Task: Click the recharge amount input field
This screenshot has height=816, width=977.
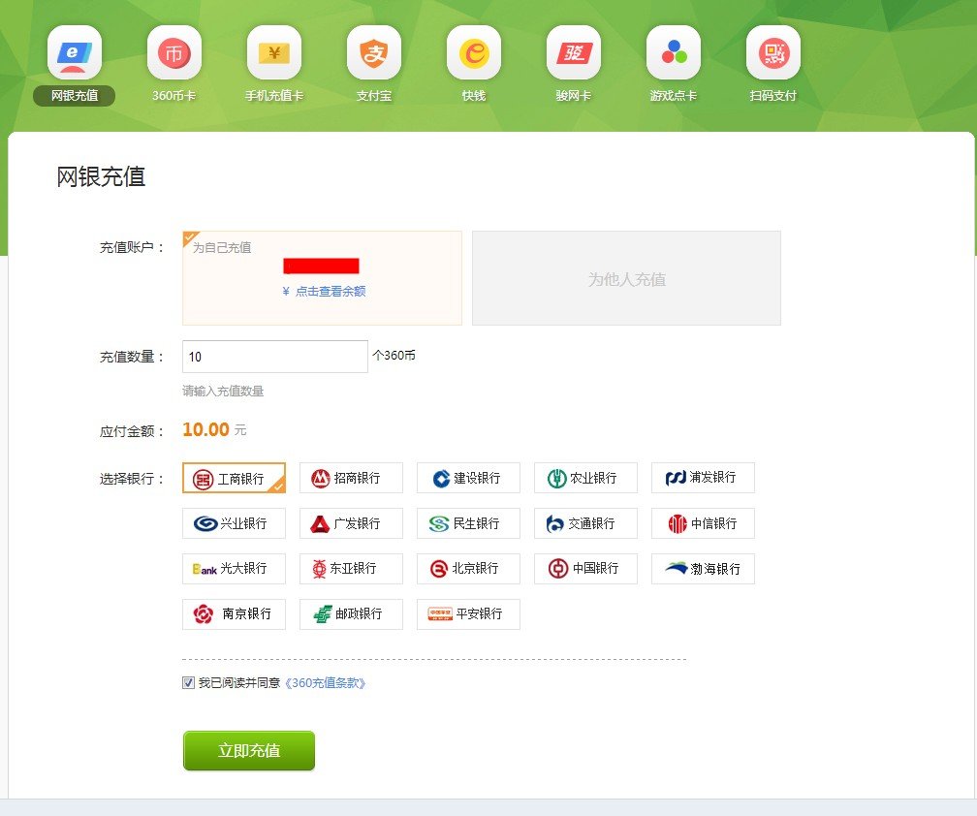Action: click(x=274, y=357)
